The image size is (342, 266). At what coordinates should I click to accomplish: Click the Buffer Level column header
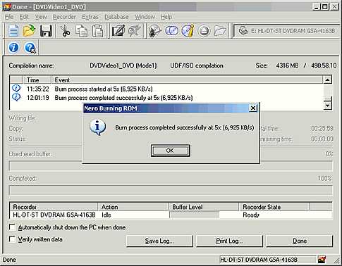204,207
